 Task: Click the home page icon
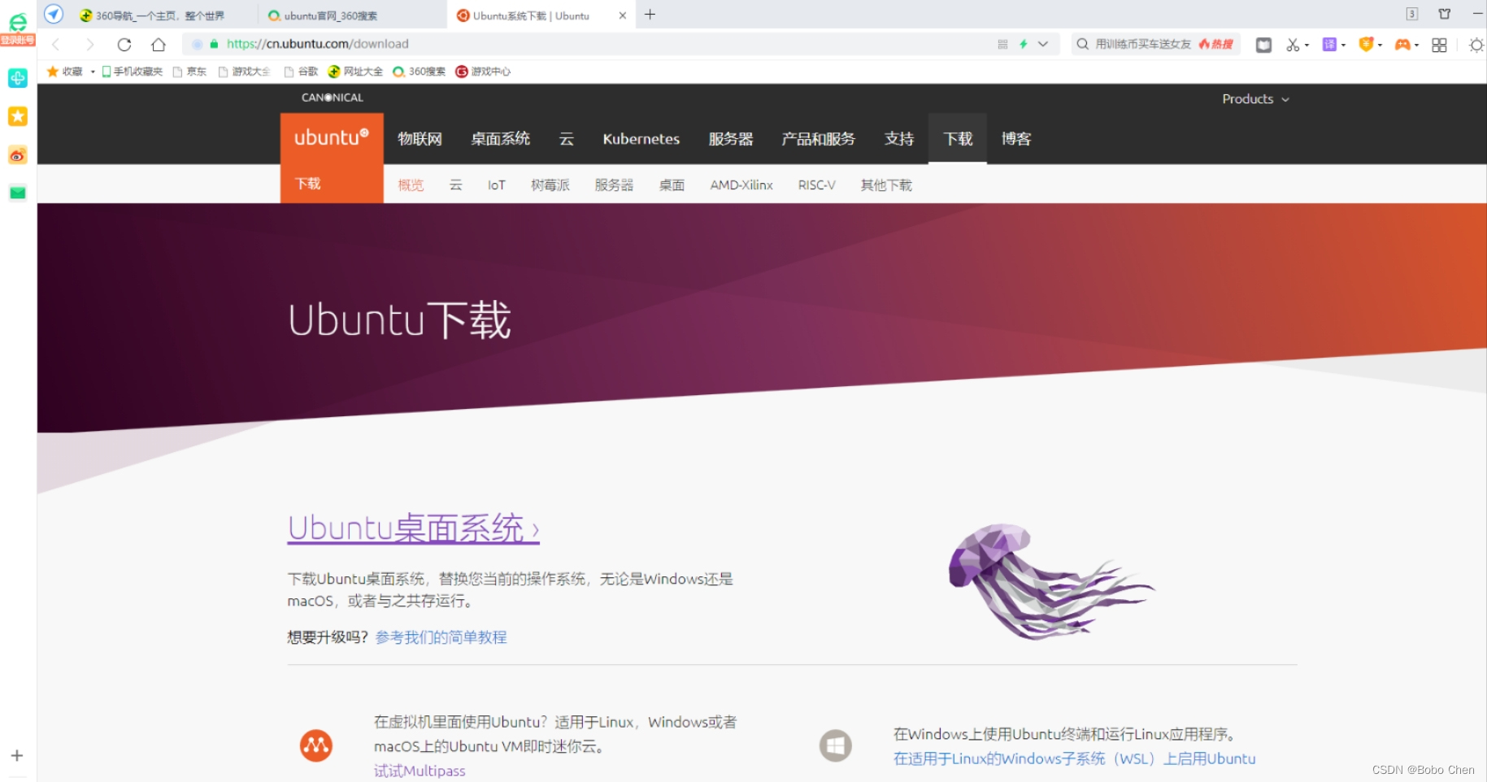coord(159,44)
